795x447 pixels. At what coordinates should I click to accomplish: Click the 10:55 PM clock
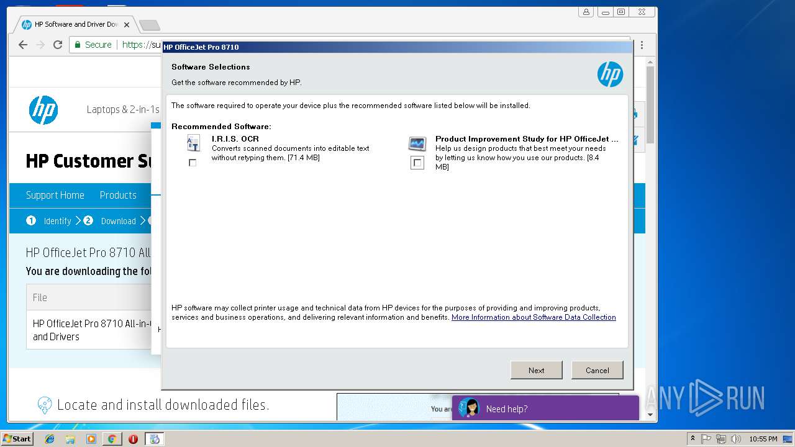click(x=763, y=439)
